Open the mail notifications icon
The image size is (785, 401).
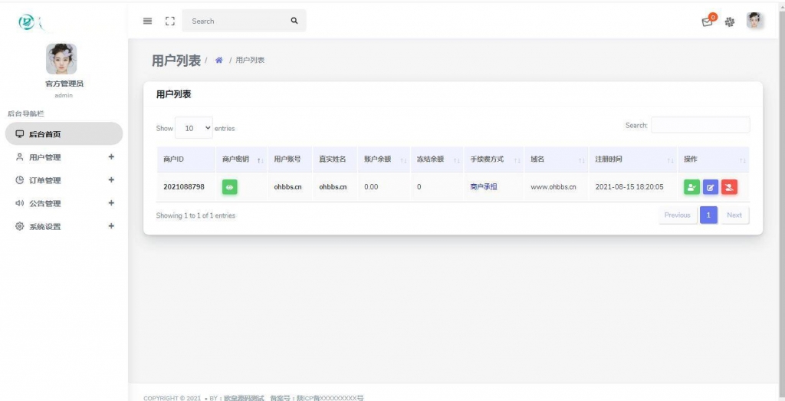(x=707, y=22)
